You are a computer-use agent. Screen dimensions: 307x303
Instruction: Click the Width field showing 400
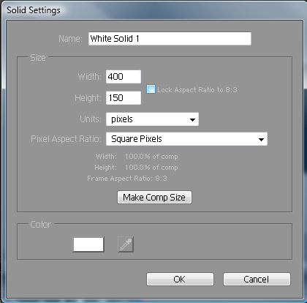[x=124, y=77]
